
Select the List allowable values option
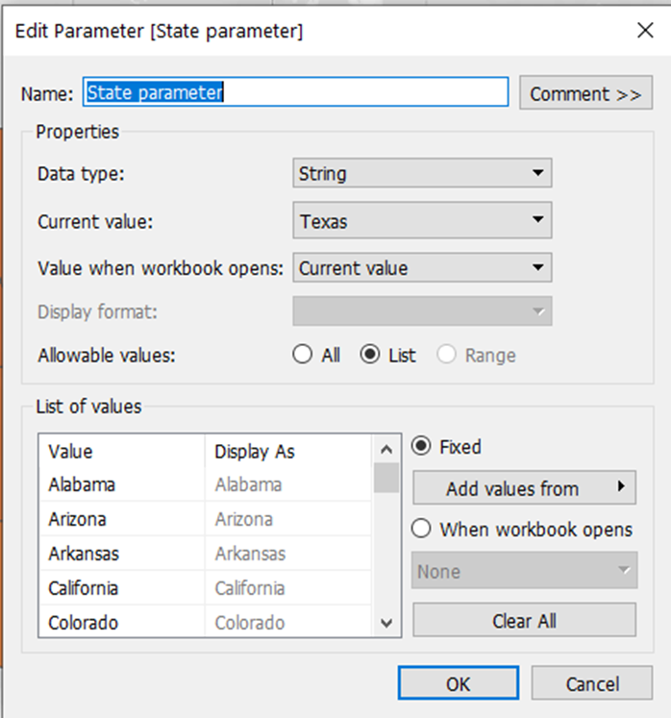[370, 355]
